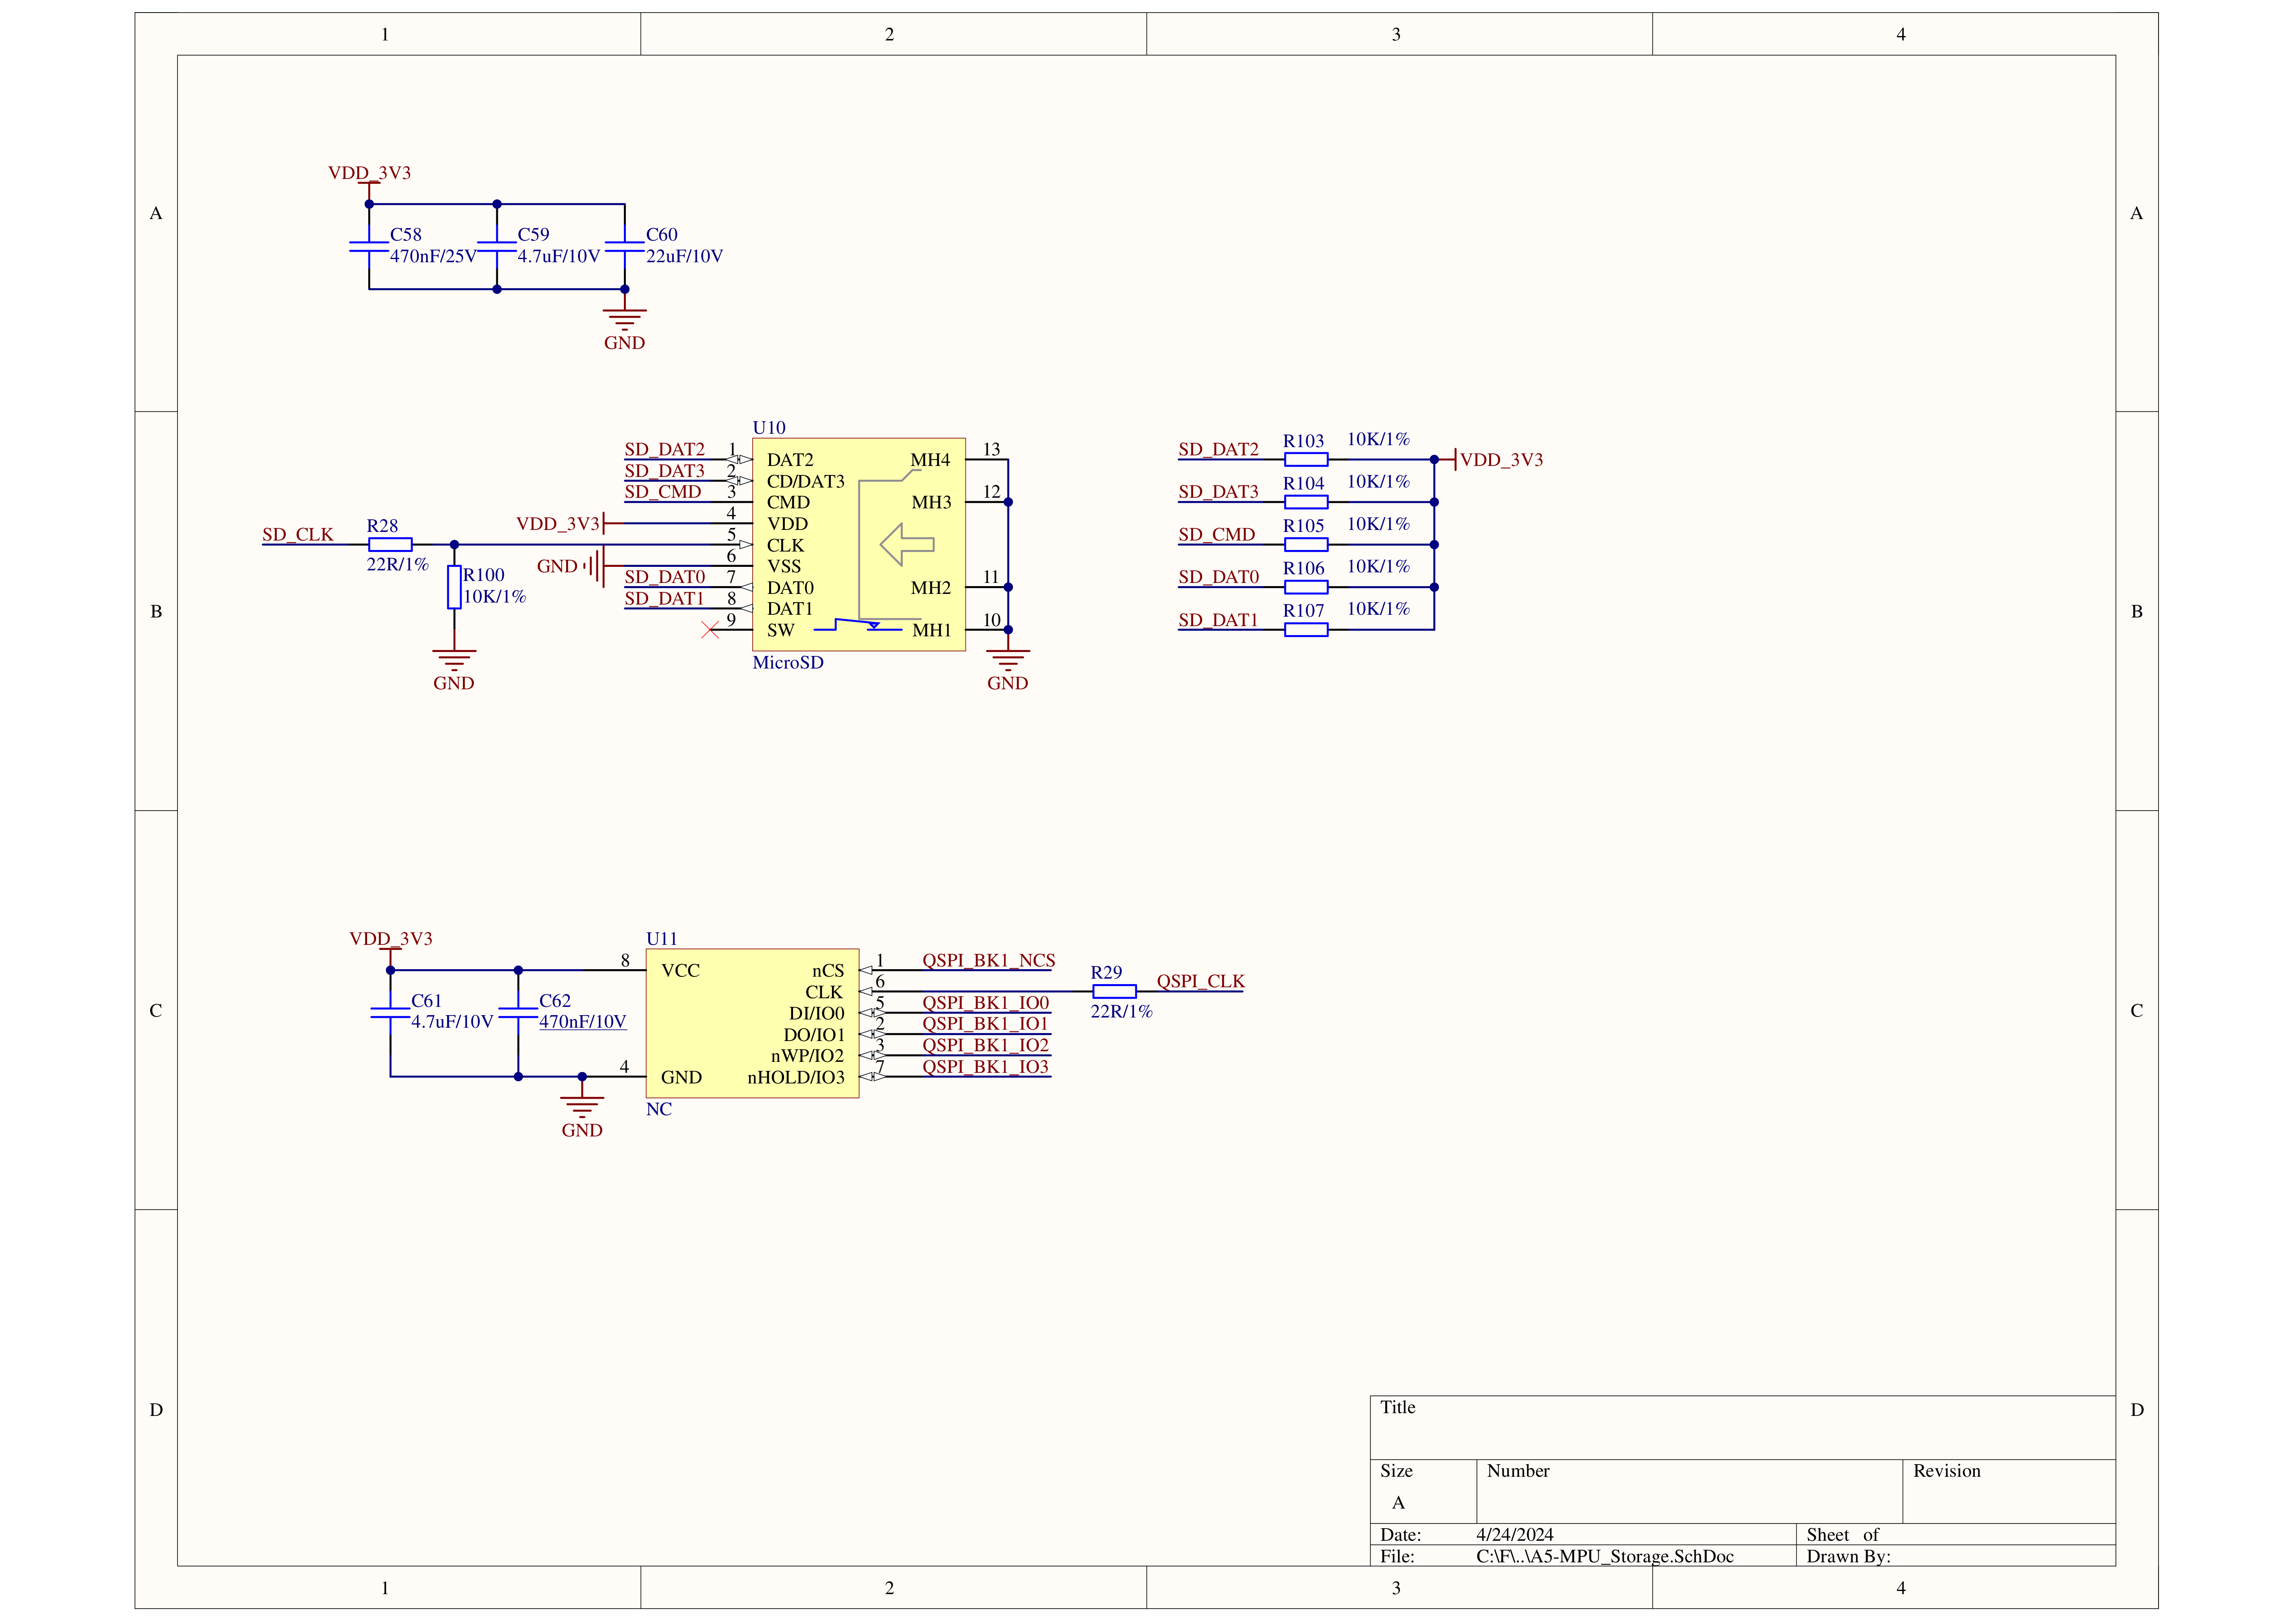Select the C58 capacitor symbol
Viewport: 2296px width, 1622px height.
pyautogui.click(x=369, y=246)
